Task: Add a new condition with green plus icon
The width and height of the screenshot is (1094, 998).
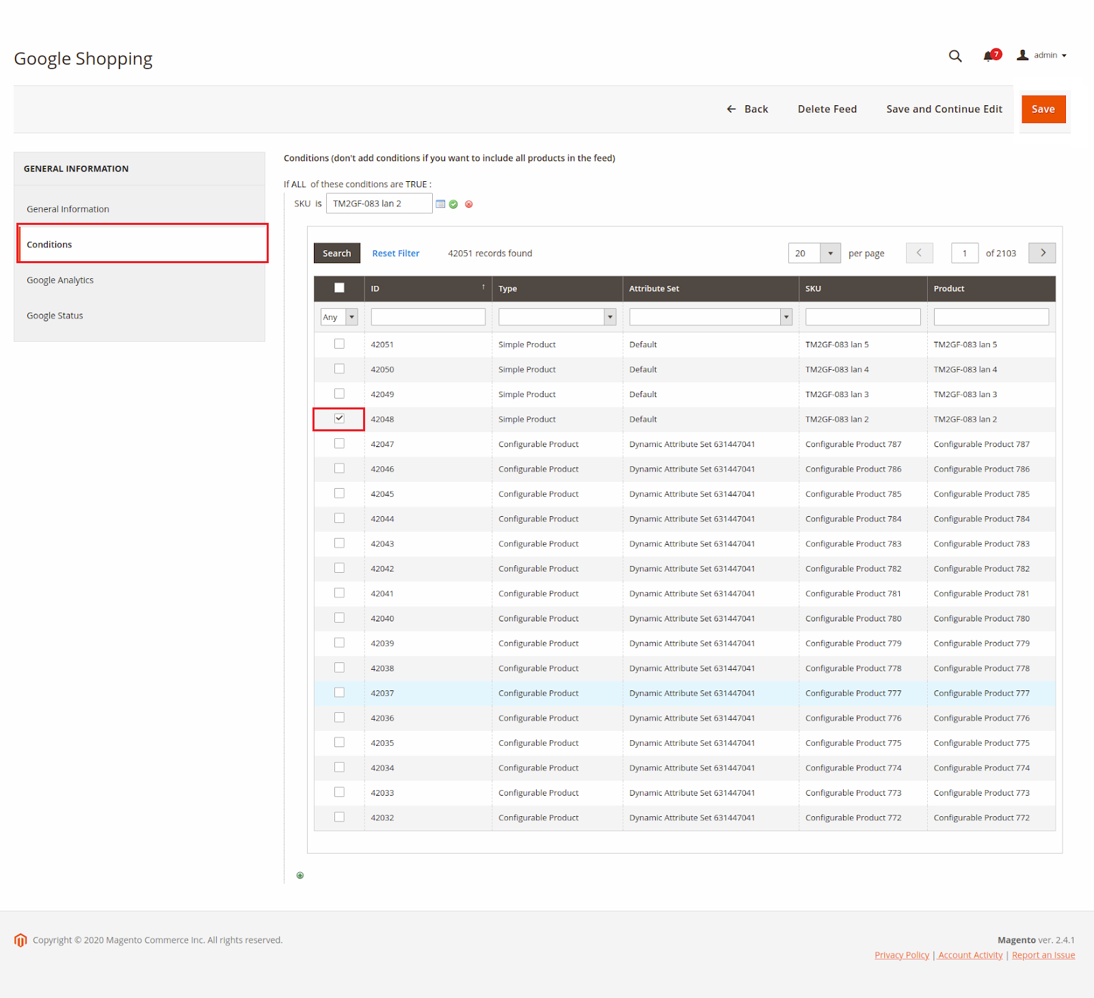Action: (x=300, y=876)
